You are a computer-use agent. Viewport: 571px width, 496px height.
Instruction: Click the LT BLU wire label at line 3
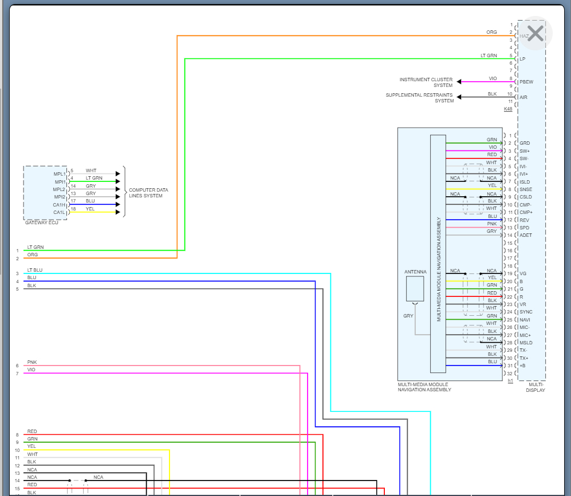(x=34, y=270)
